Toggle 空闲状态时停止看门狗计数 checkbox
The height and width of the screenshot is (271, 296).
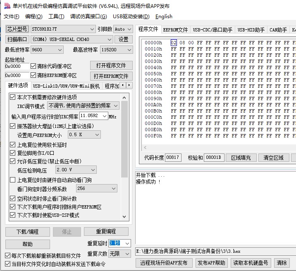pyautogui.click(x=13, y=199)
